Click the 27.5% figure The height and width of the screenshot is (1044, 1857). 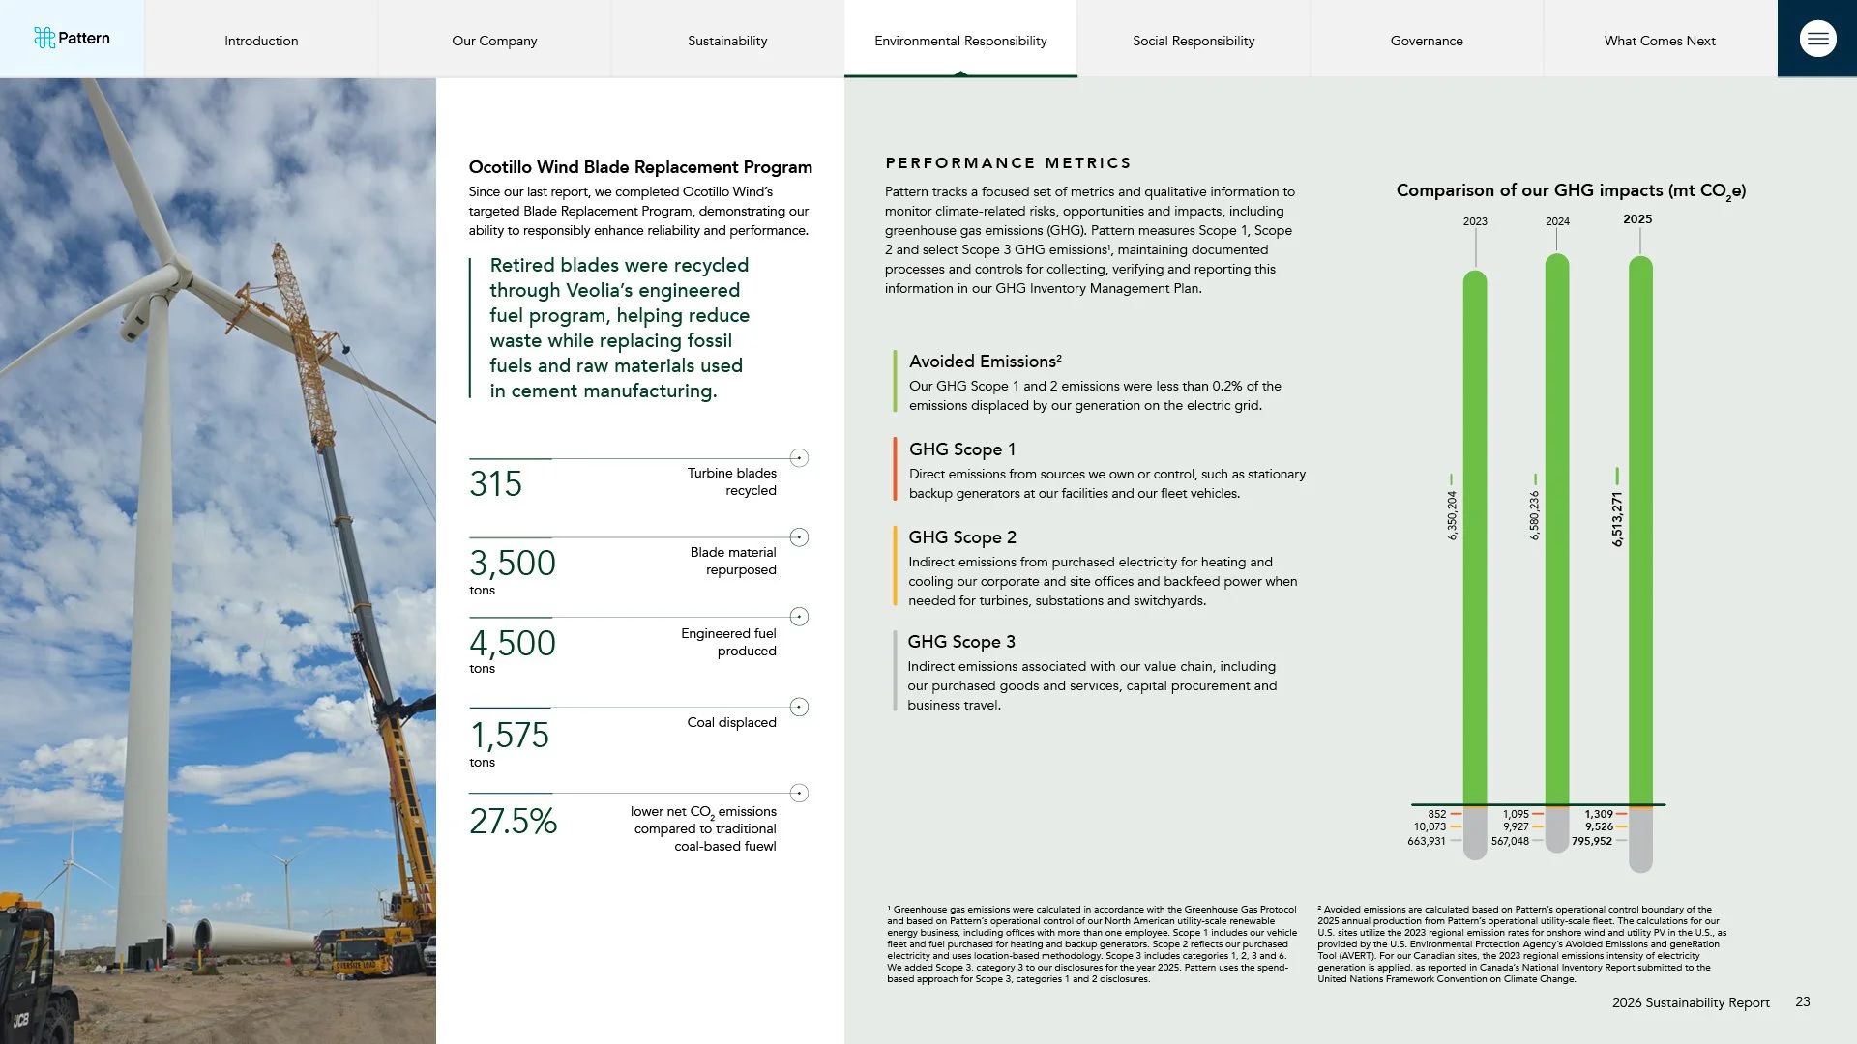[x=513, y=822]
